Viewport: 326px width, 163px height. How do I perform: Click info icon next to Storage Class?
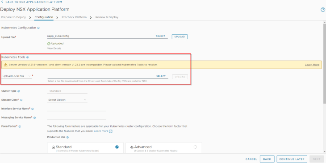tap(21, 100)
